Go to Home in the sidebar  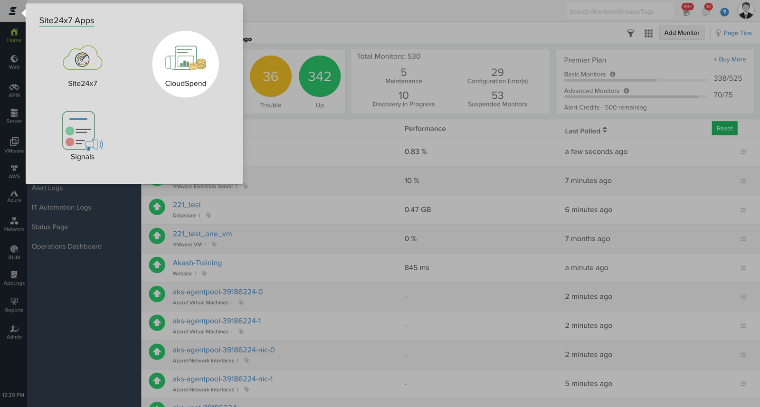coord(14,35)
